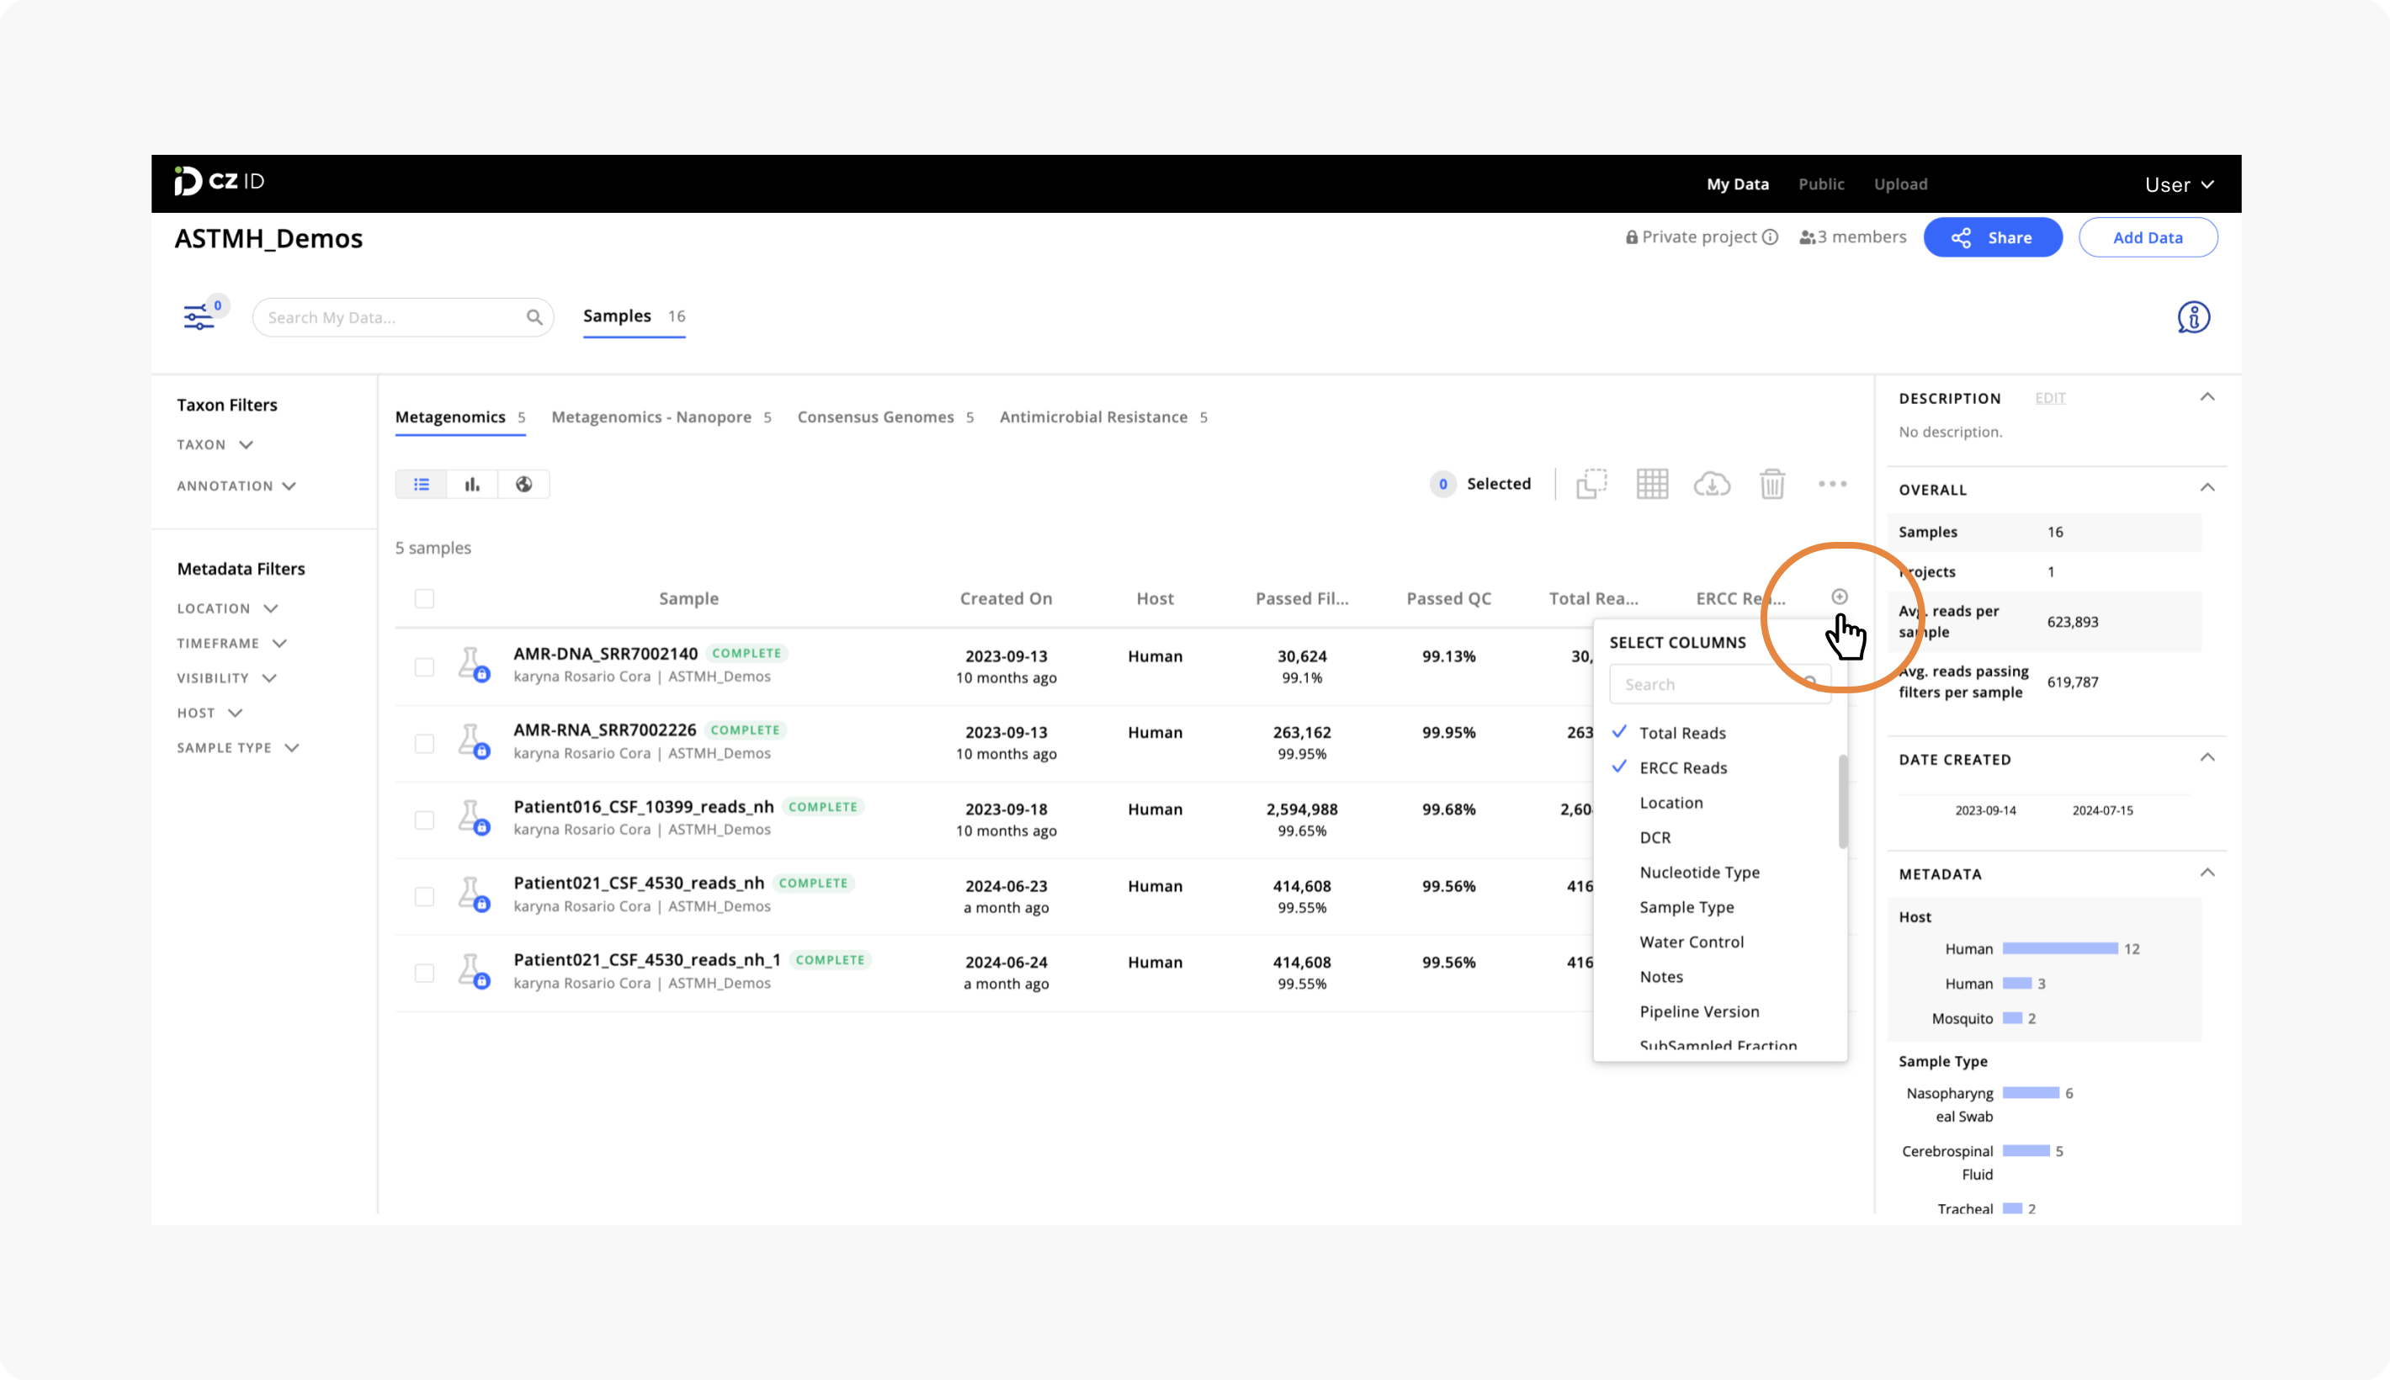Open the map view of samples
Viewport: 2390px width, 1380px height.
tap(523, 483)
